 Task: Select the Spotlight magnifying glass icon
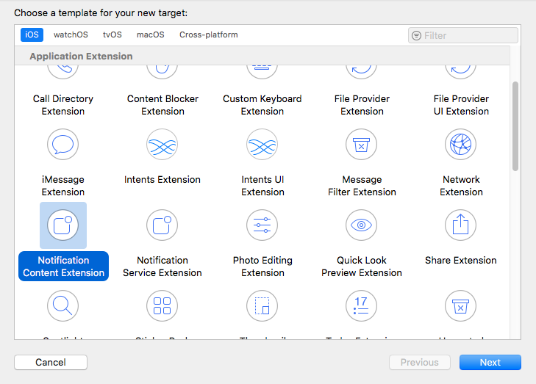(x=63, y=306)
